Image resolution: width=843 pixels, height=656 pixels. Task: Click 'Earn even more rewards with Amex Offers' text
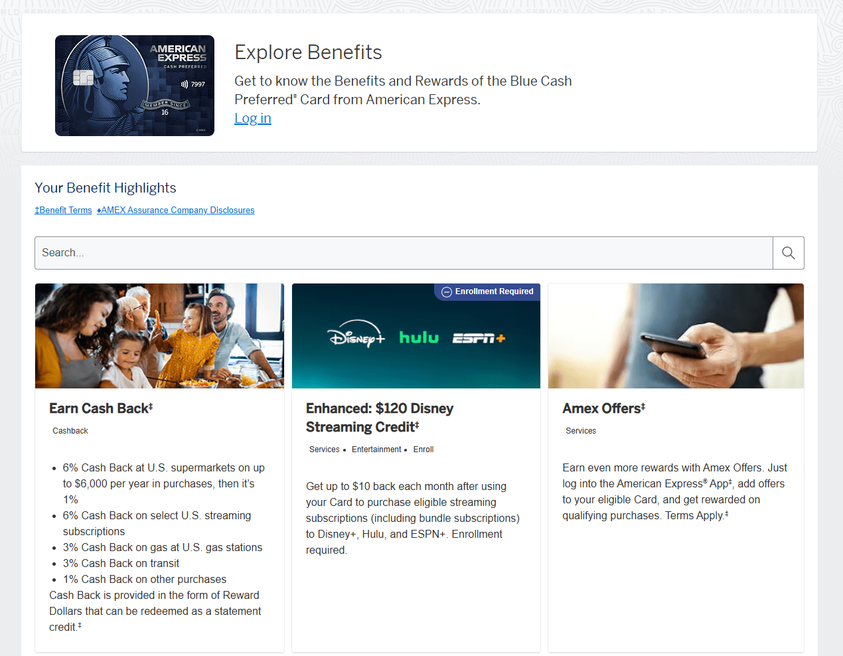(x=675, y=492)
